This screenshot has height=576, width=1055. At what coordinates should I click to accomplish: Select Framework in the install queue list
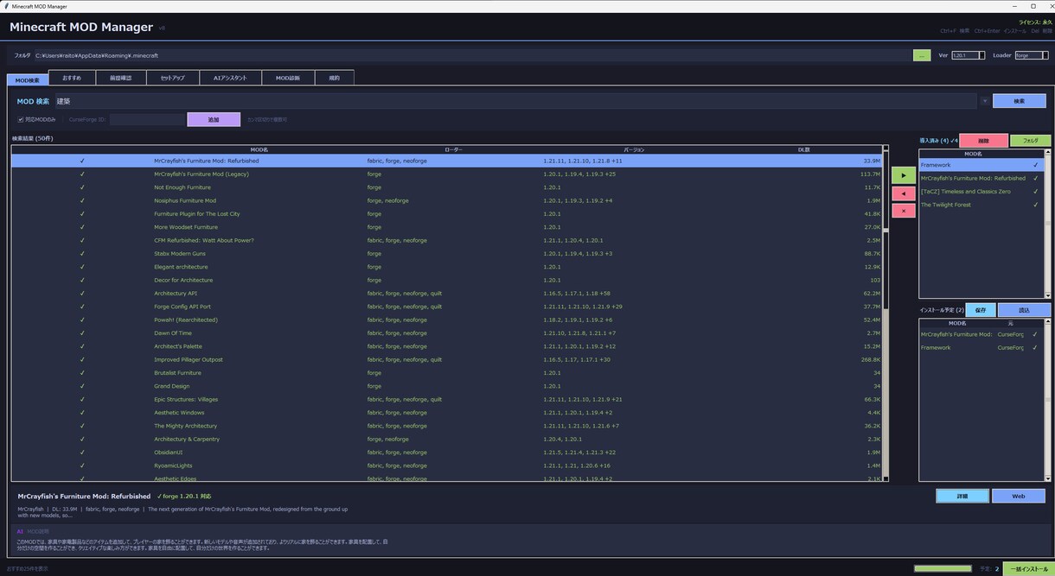point(981,347)
